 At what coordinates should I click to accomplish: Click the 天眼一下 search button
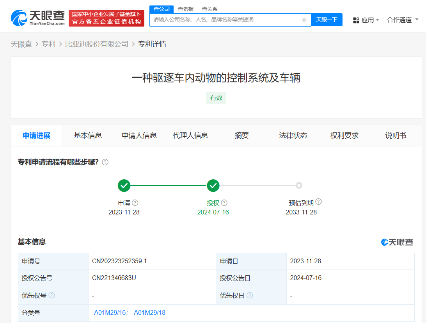327,20
